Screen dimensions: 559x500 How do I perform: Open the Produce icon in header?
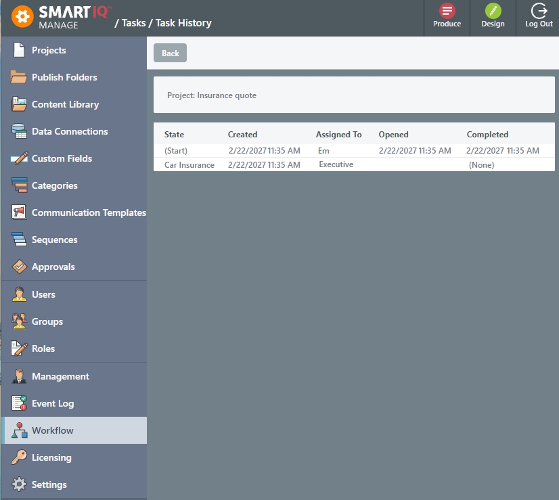pos(447,11)
